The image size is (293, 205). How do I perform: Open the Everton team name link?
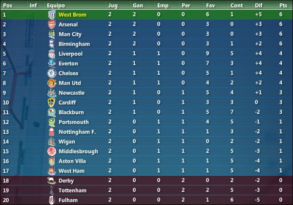[68, 63]
